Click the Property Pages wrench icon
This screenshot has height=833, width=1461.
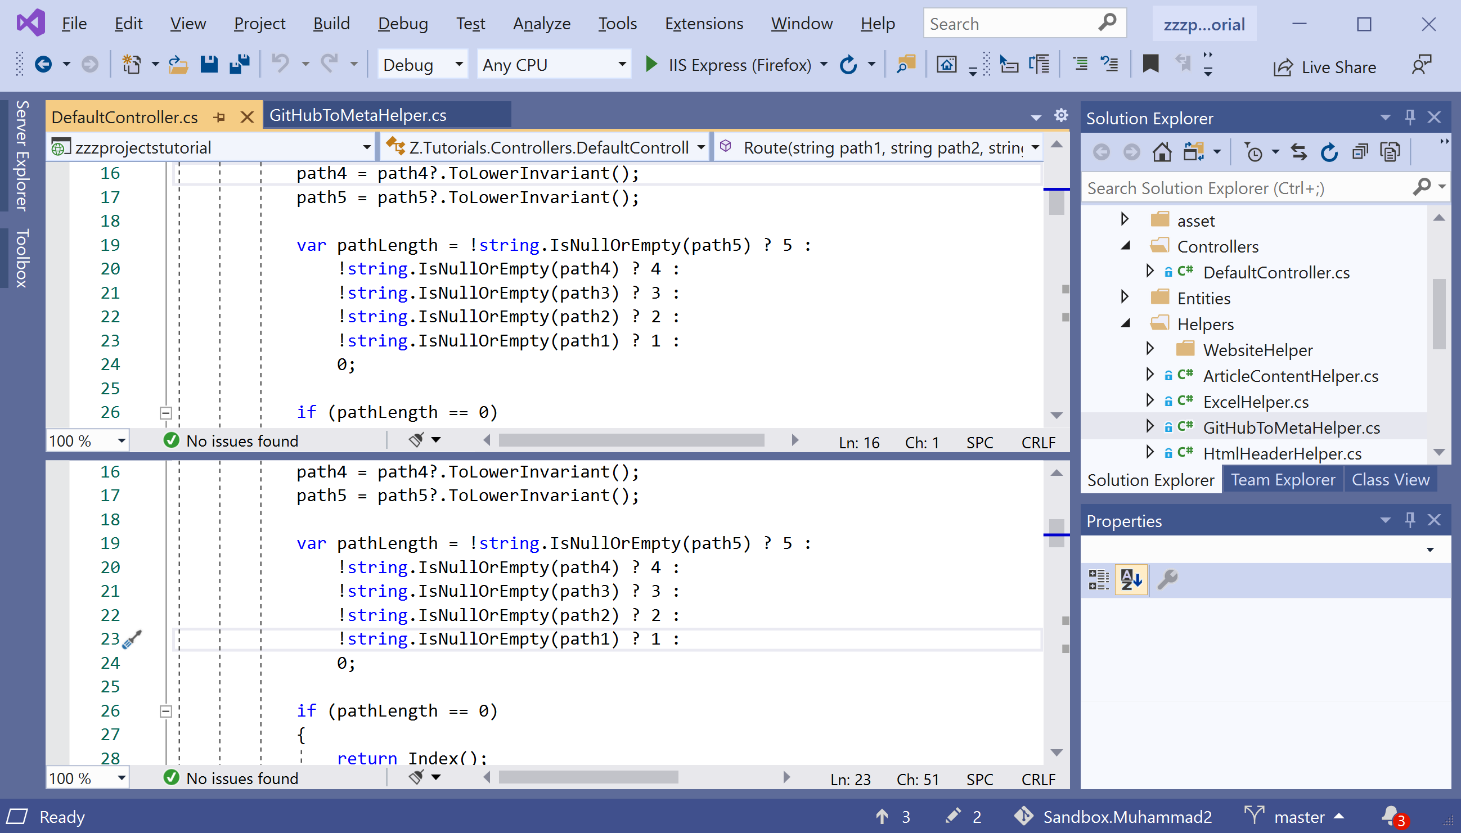pyautogui.click(x=1167, y=579)
